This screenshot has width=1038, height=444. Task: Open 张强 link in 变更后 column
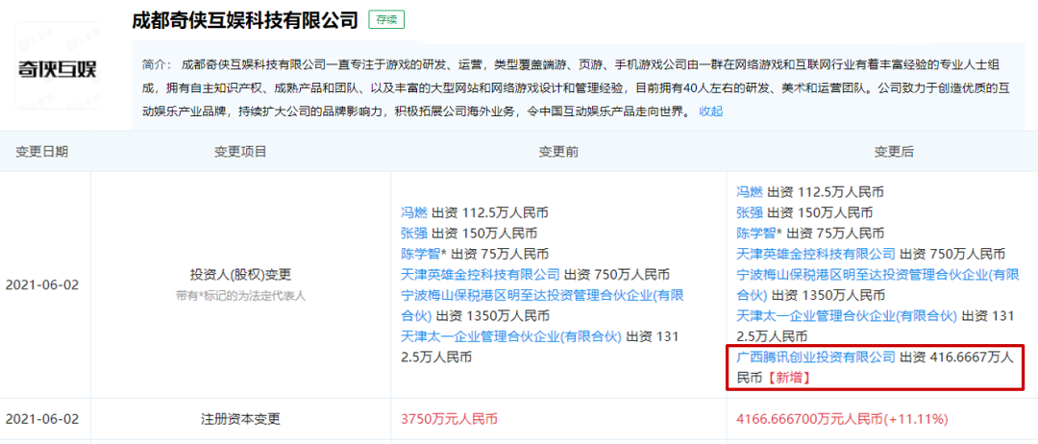tap(750, 213)
